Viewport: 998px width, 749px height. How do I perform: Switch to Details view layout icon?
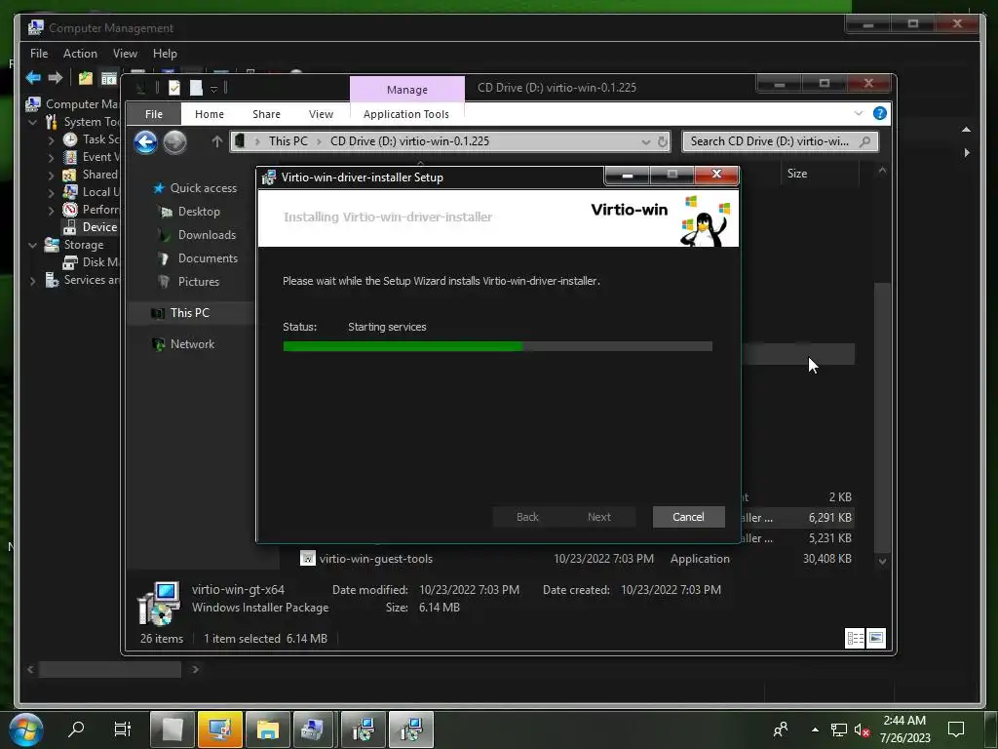tap(854, 638)
